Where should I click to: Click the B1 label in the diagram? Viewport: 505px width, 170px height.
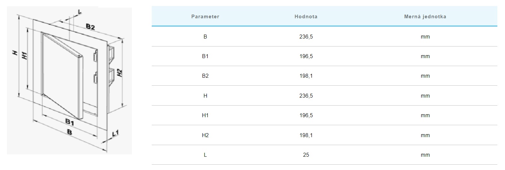point(69,122)
